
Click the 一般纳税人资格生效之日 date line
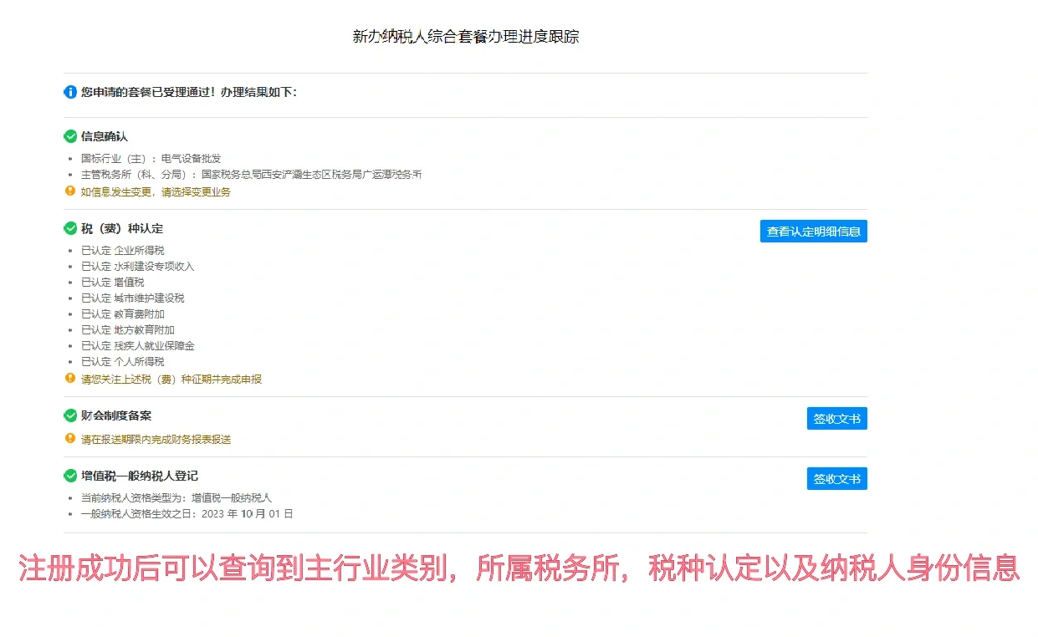[187, 514]
